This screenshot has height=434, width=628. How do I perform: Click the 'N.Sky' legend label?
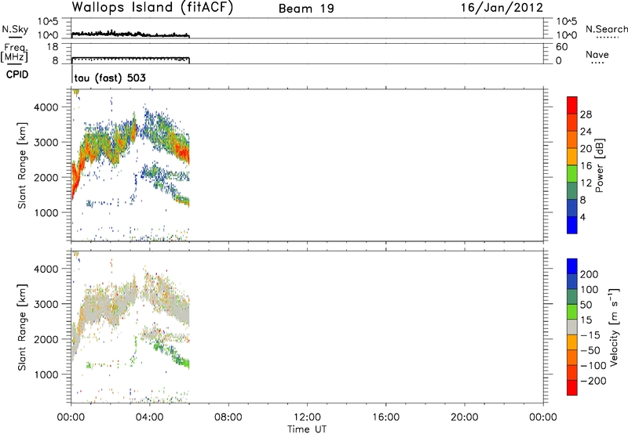15,29
